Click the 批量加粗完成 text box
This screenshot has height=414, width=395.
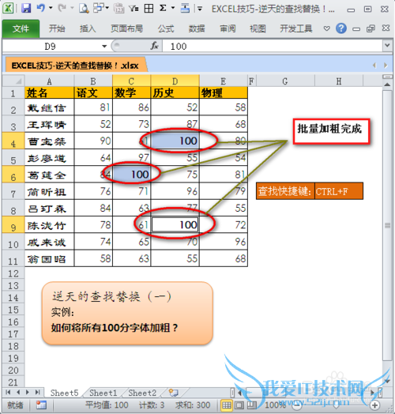(331, 131)
